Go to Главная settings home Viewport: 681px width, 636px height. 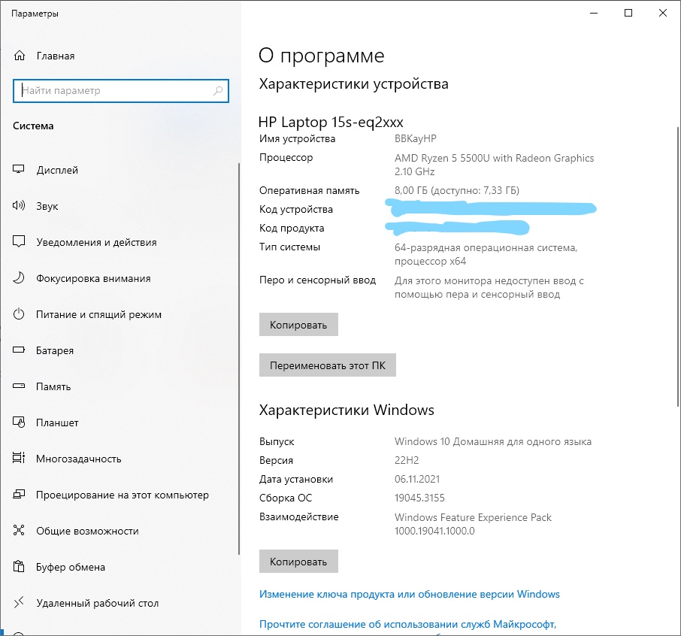click(x=56, y=56)
